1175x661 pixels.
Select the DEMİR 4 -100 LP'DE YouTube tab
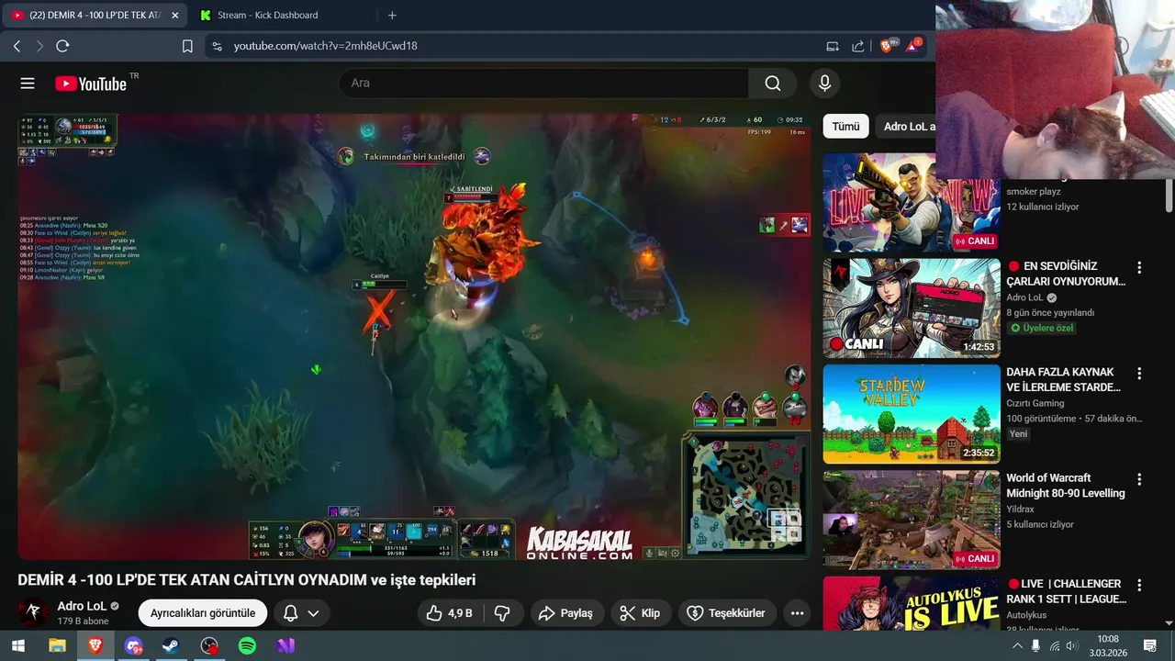coord(95,16)
